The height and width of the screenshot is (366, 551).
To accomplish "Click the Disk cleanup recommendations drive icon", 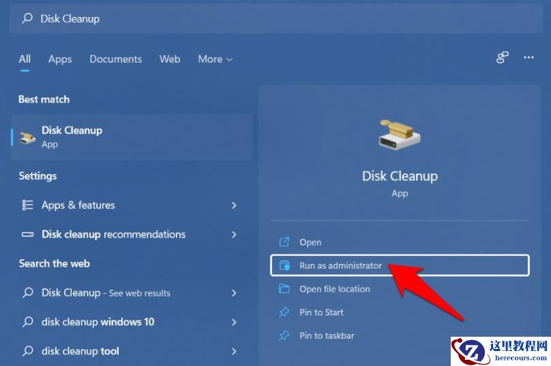I will click(27, 234).
